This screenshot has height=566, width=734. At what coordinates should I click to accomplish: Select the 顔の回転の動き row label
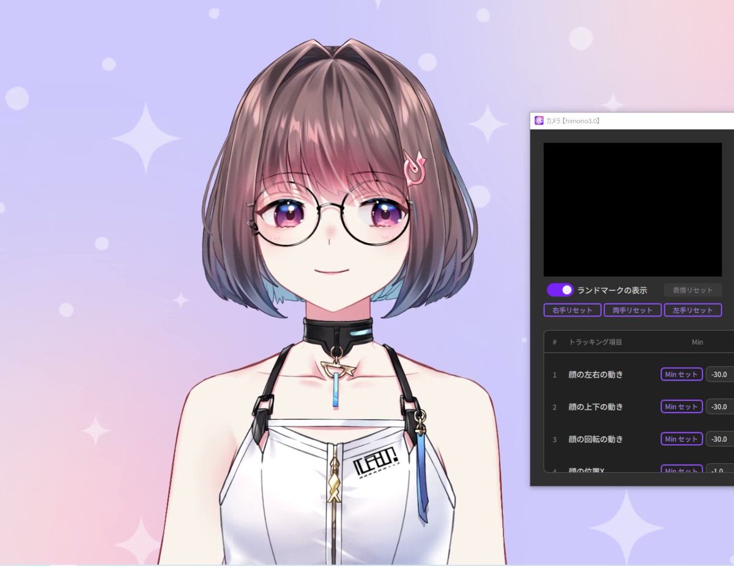595,439
